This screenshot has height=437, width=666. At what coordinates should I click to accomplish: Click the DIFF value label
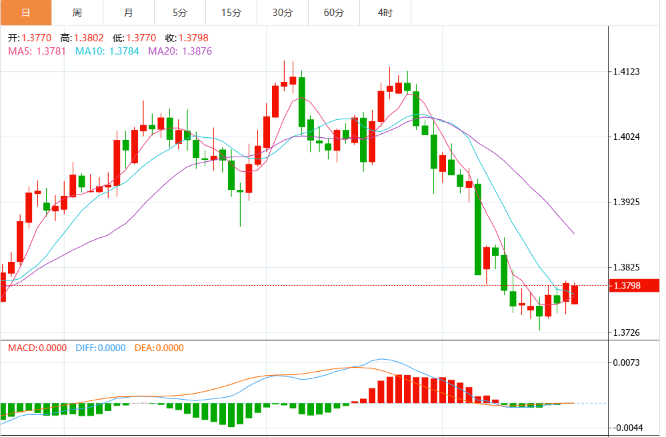(x=100, y=348)
